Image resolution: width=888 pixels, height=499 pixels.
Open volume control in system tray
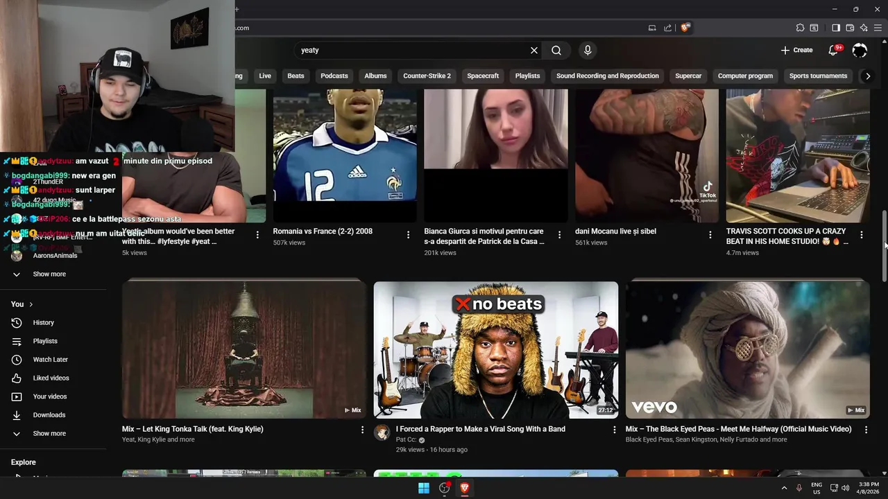(x=845, y=488)
